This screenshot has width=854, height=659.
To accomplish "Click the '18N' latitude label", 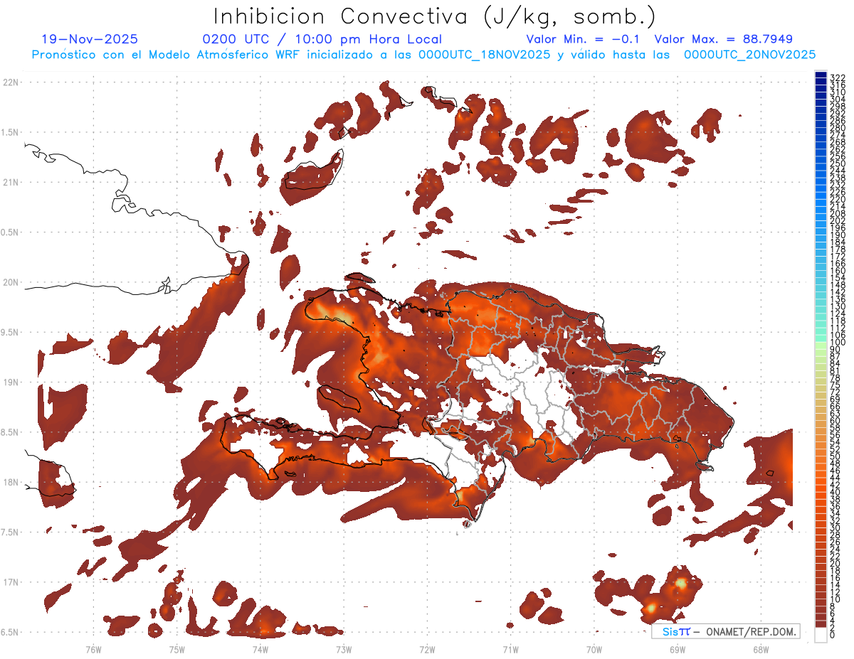I will pyautogui.click(x=10, y=483).
